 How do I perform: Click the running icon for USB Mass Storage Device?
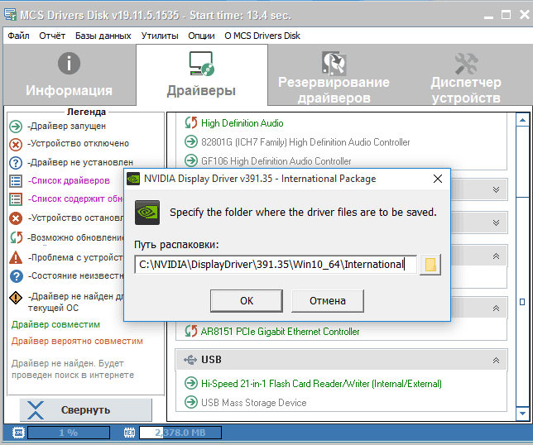[191, 402]
